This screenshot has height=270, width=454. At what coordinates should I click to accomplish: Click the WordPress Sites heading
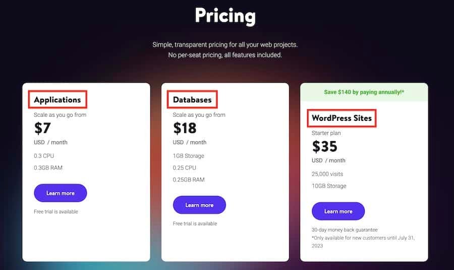click(342, 118)
